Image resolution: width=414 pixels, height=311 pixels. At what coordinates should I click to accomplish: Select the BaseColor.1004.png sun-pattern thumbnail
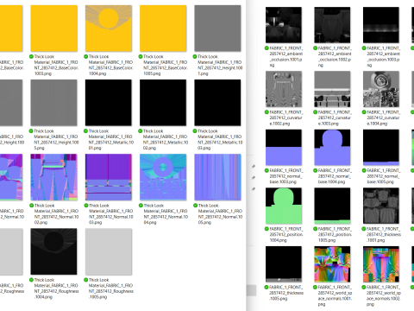[109, 29]
